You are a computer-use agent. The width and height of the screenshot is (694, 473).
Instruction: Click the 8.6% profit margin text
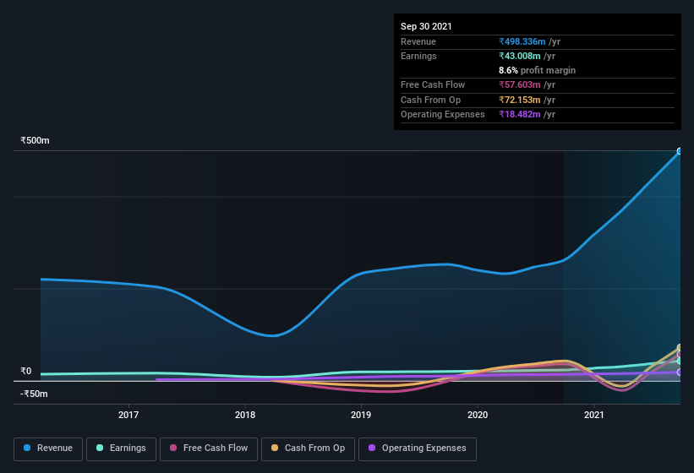click(538, 70)
